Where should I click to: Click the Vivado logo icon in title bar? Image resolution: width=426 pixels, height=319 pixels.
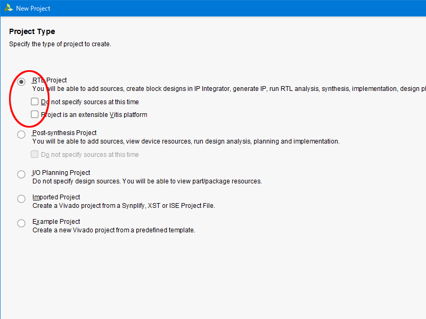tap(9, 8)
